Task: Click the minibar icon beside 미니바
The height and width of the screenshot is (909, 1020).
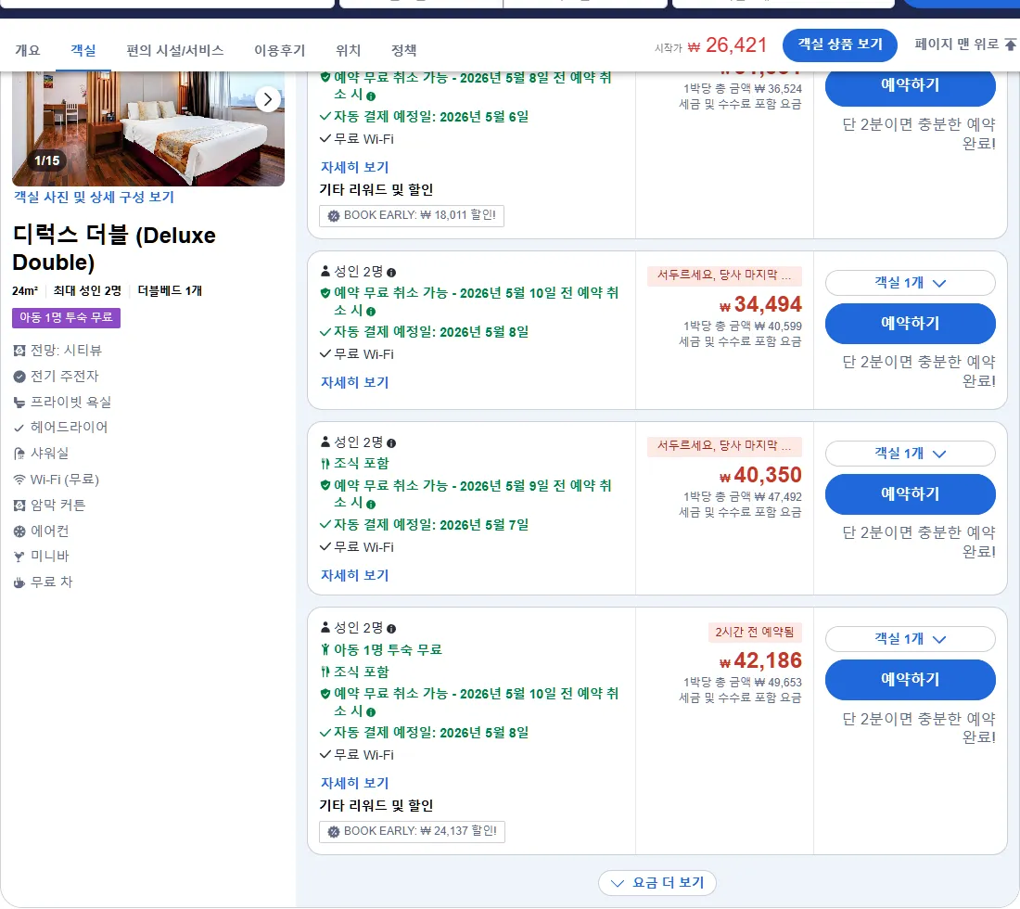Action: [19, 557]
